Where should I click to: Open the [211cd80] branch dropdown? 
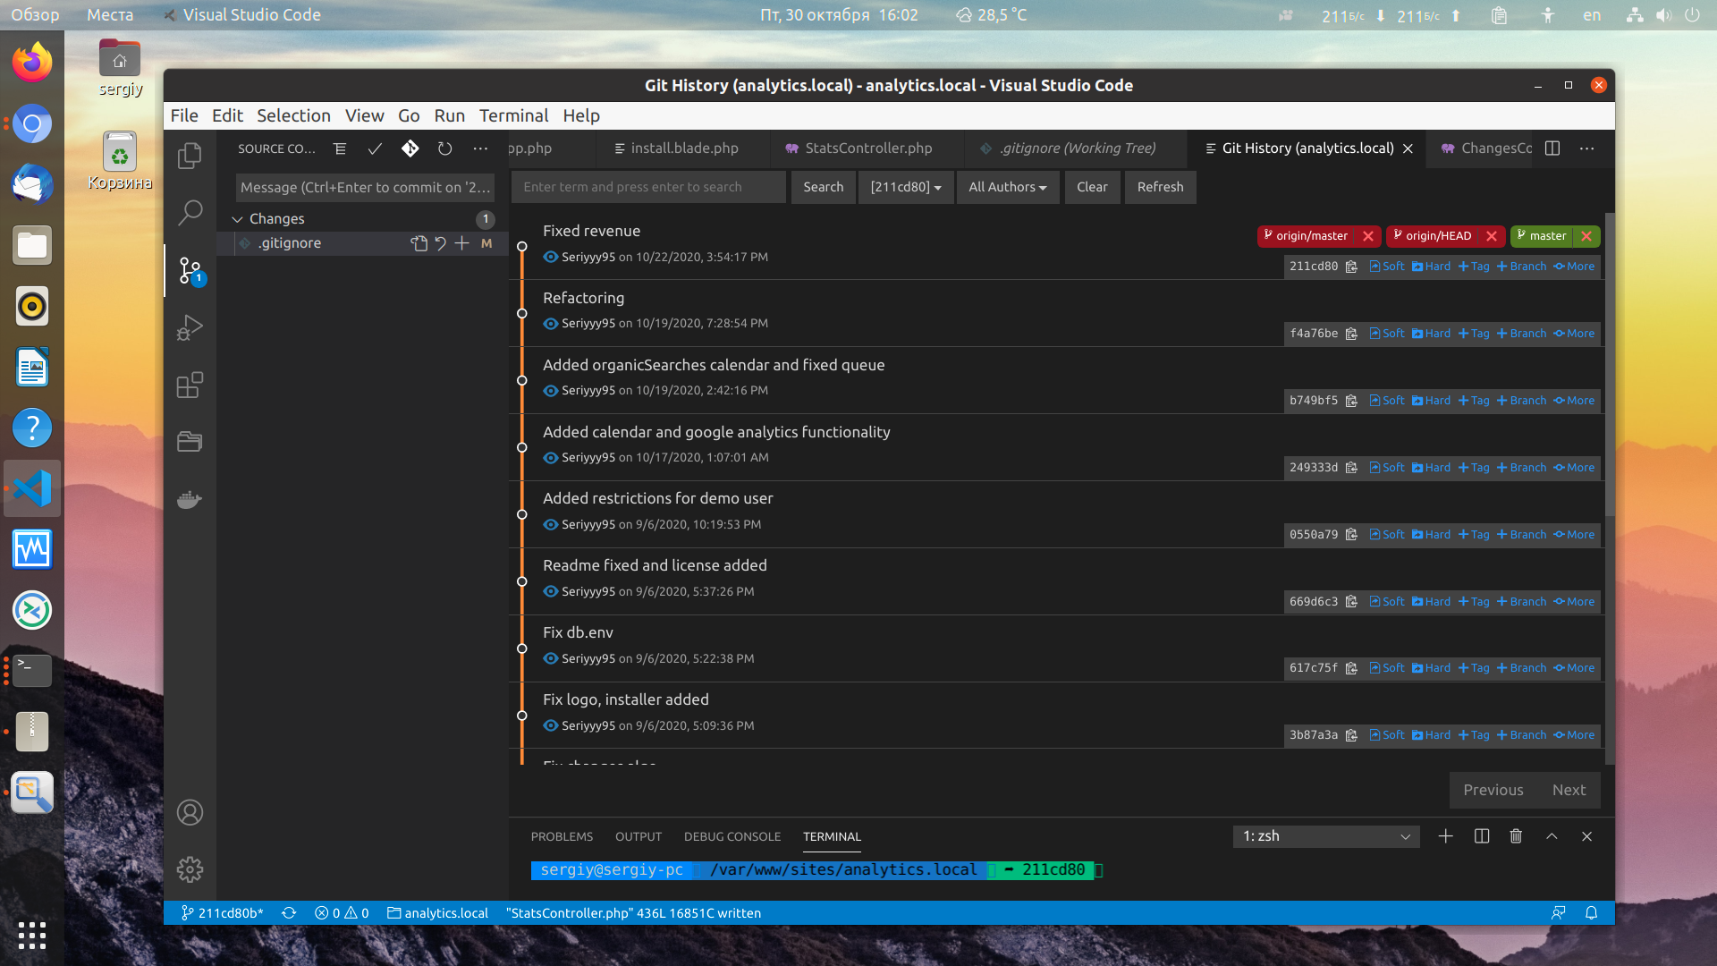point(906,187)
